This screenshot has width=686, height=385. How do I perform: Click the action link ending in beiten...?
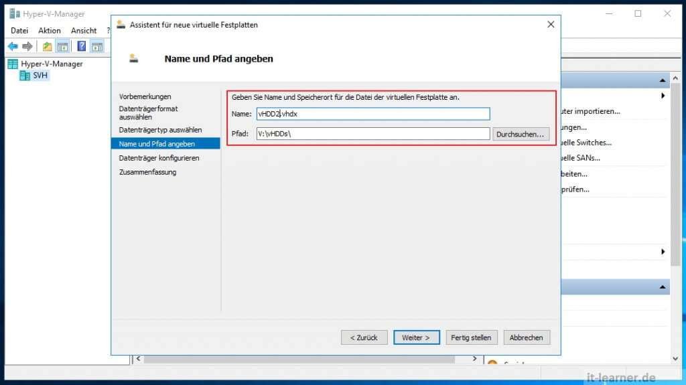tap(574, 173)
